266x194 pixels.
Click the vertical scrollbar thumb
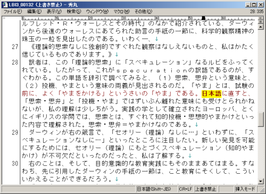[261, 119]
